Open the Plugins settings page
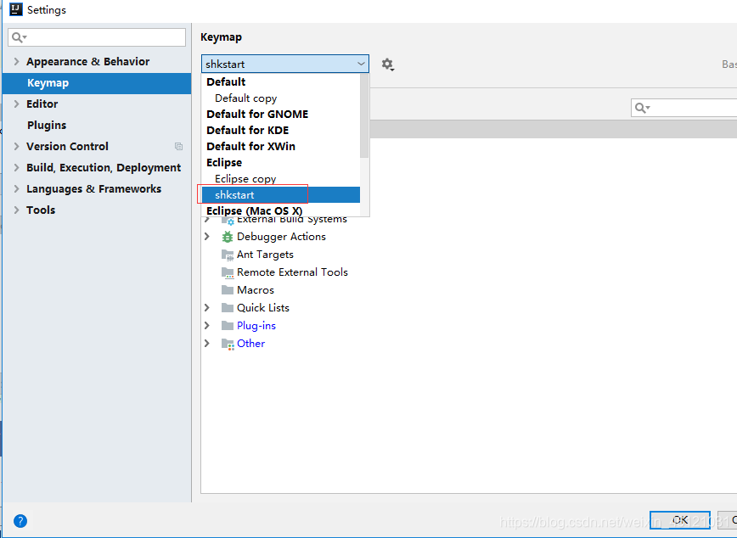The height and width of the screenshot is (538, 737). 97,126
